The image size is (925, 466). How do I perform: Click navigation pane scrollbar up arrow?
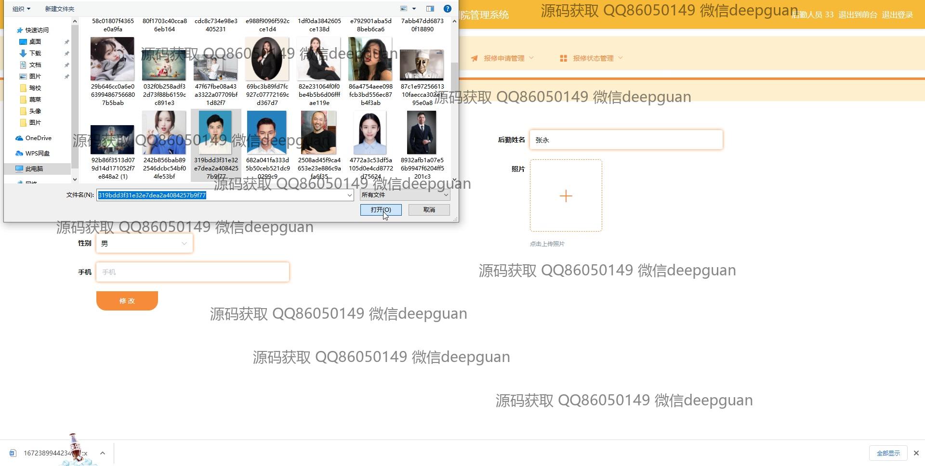pyautogui.click(x=75, y=21)
